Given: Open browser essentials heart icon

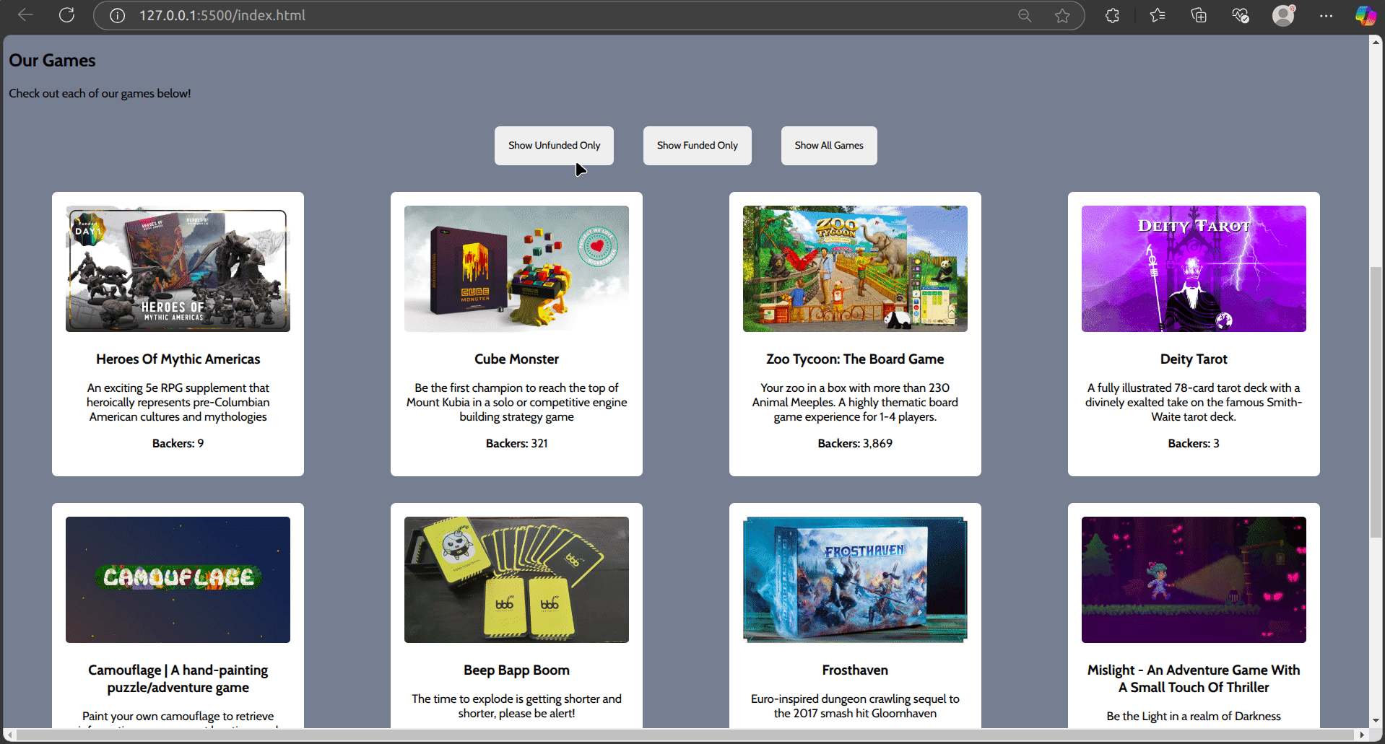Looking at the screenshot, I should [x=1241, y=15].
